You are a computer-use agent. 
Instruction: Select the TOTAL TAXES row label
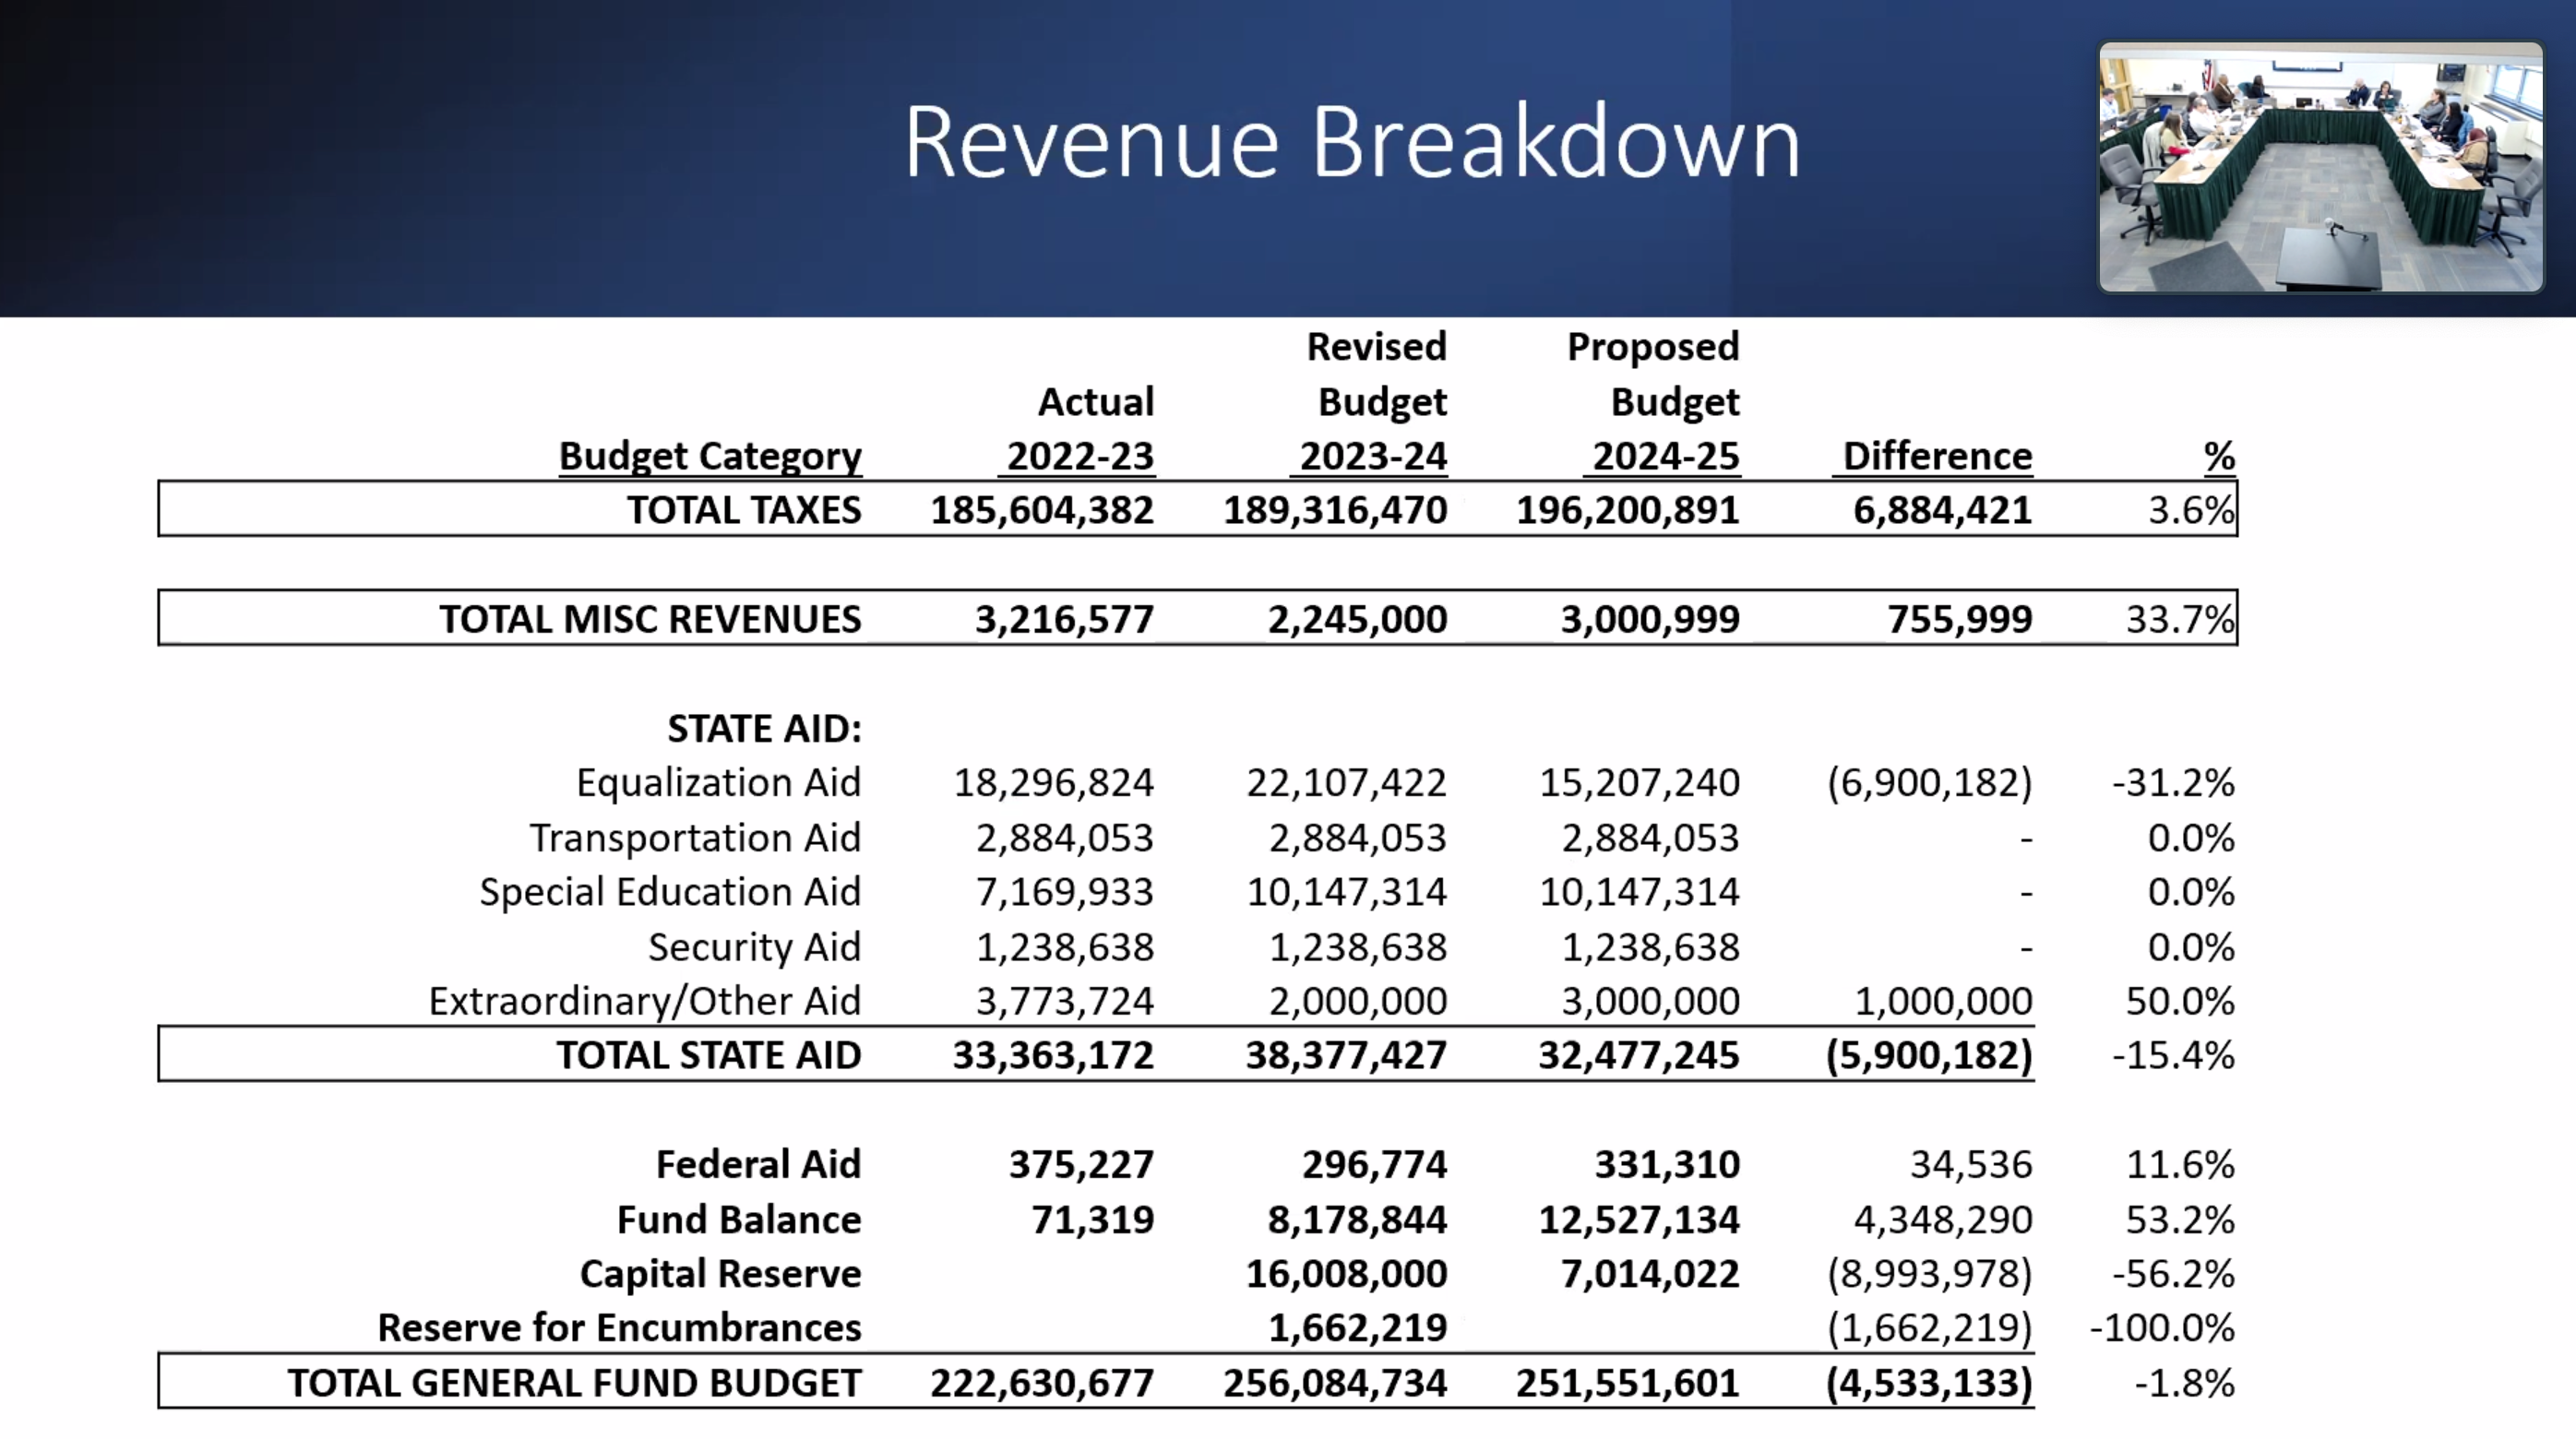pyautogui.click(x=743, y=510)
